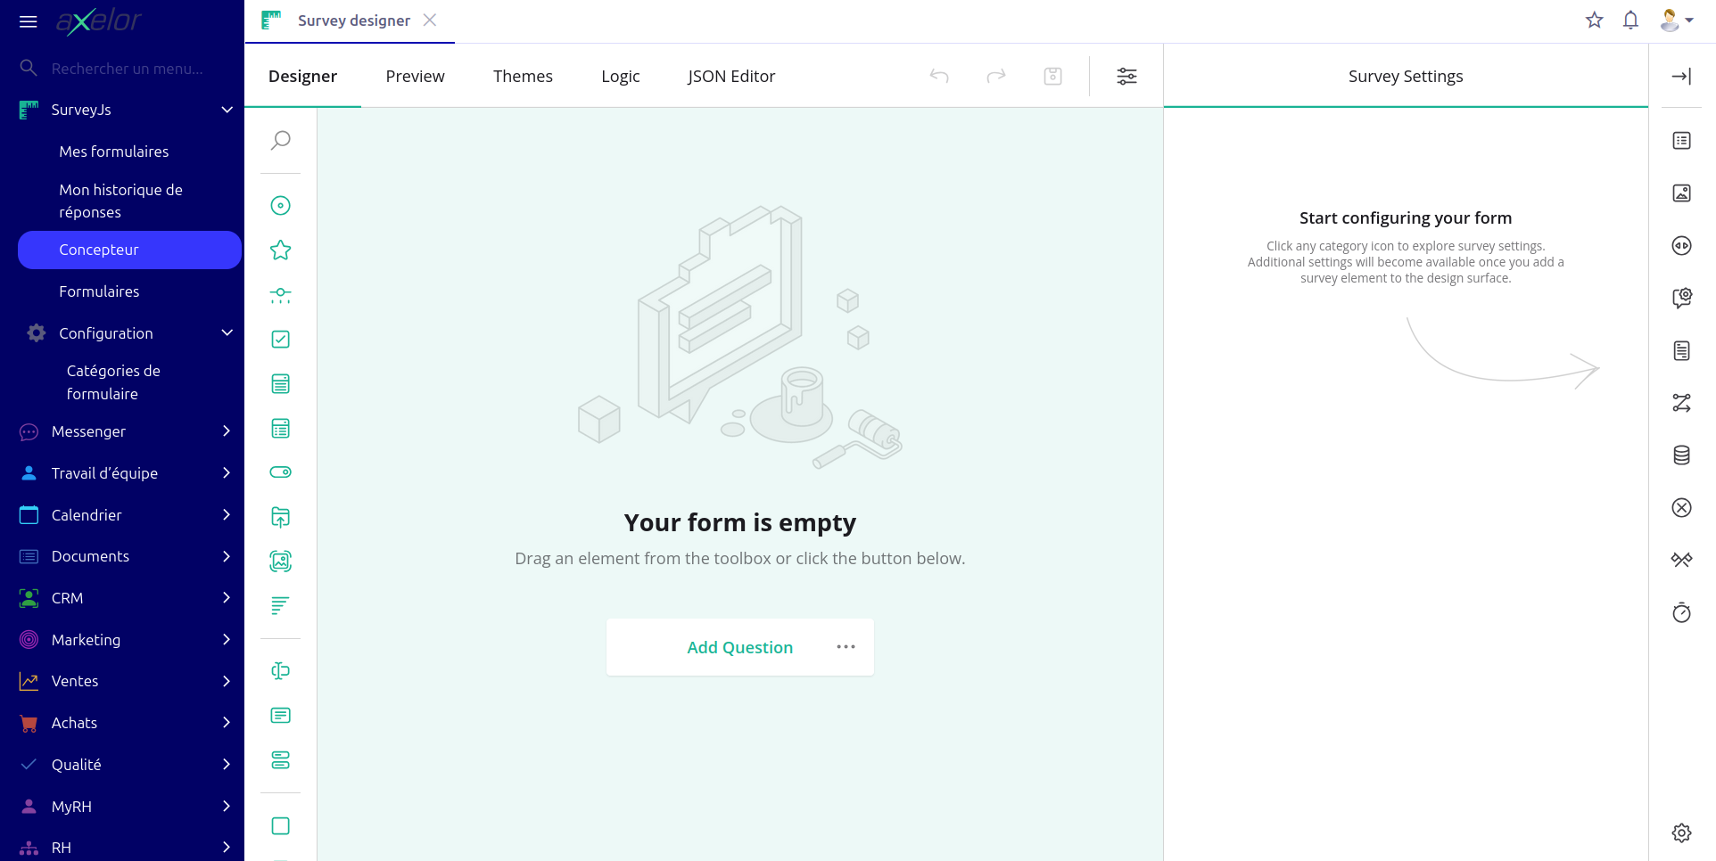The height and width of the screenshot is (861, 1716).
Task: Add Survey designer to favorites star
Action: point(1595,20)
